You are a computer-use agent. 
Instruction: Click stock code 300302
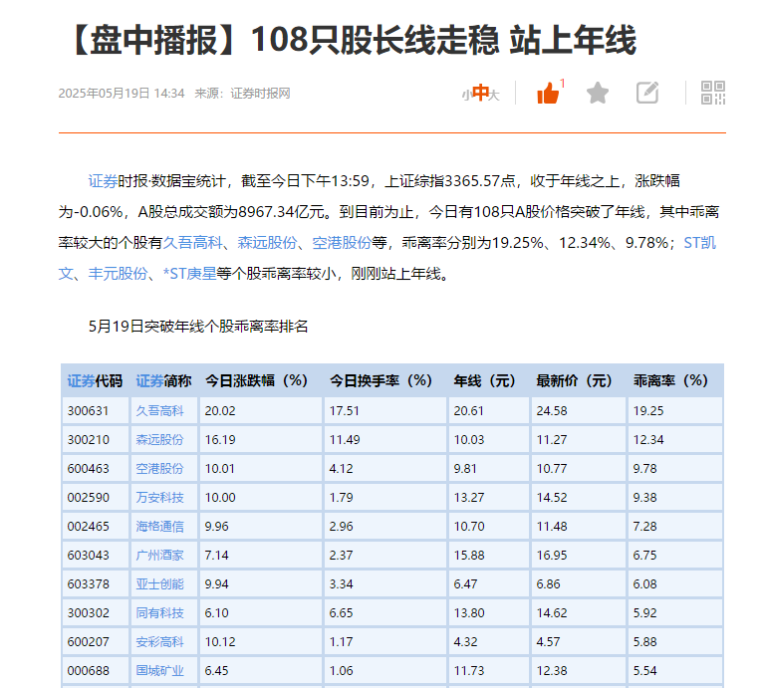tap(89, 613)
